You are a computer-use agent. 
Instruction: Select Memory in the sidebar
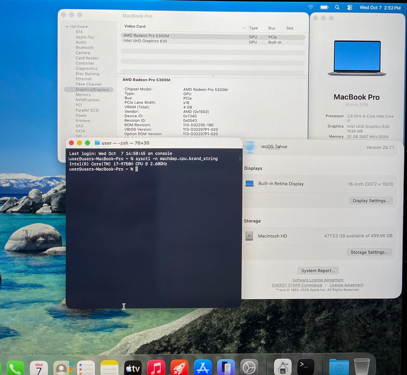(83, 94)
